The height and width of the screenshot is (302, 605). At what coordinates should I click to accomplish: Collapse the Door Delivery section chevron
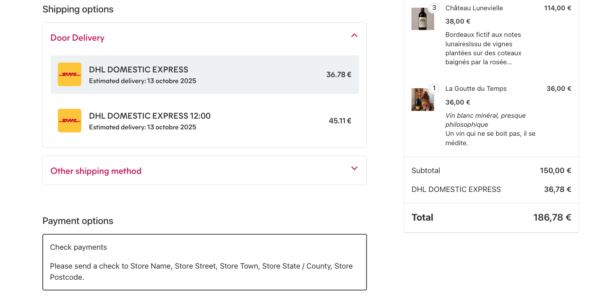[354, 36]
